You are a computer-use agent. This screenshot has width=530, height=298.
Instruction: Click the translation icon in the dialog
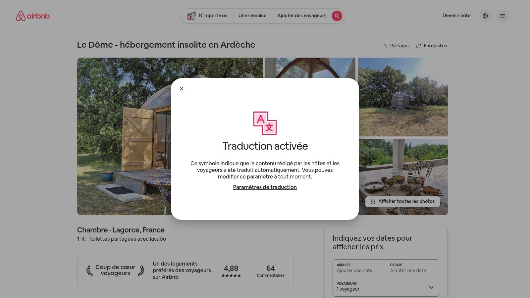(x=265, y=123)
